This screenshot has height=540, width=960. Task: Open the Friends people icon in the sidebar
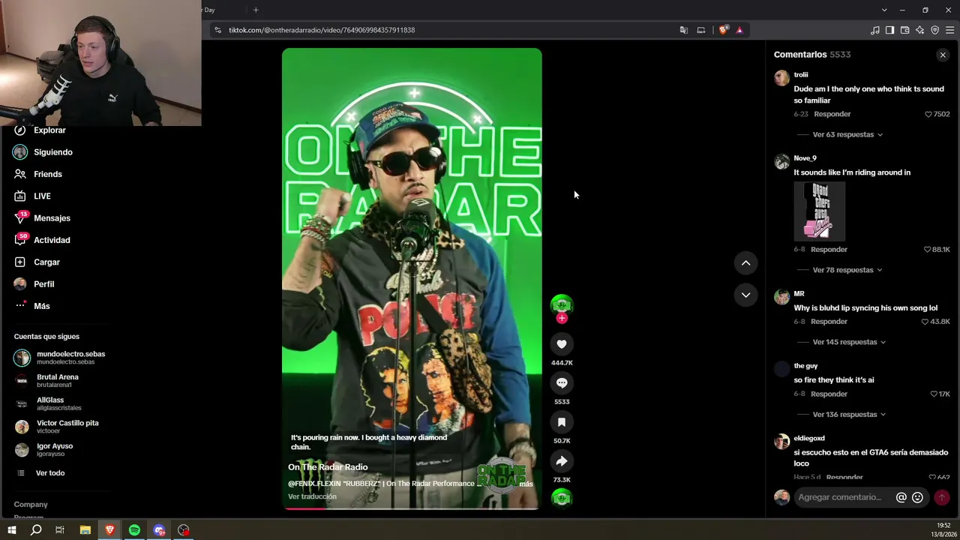(20, 174)
